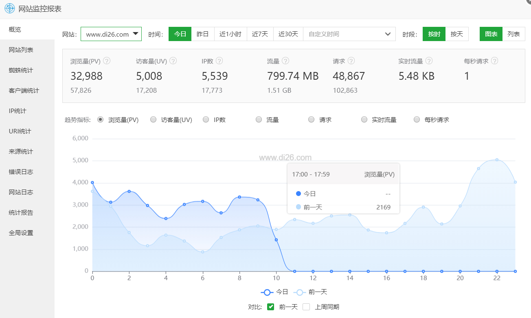Select 访客量(UV) trend radio button
The width and height of the screenshot is (531, 318).
coord(153,120)
